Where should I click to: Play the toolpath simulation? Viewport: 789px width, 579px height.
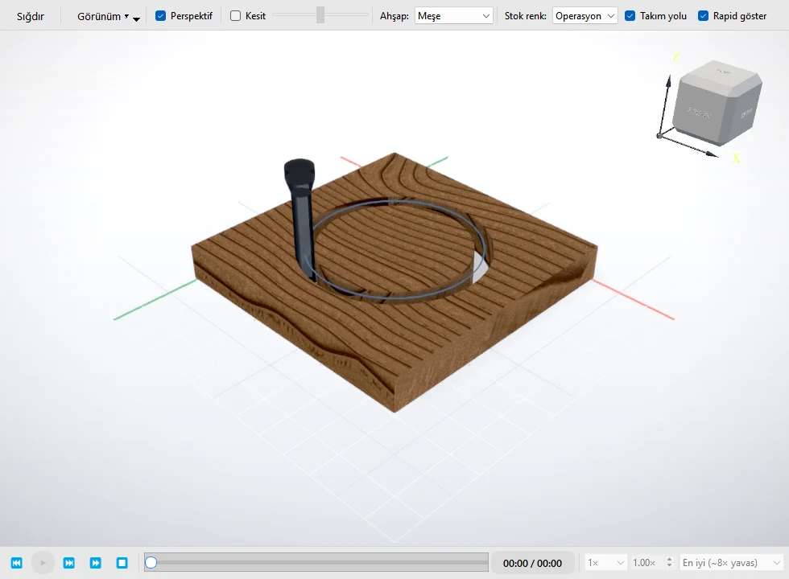[x=43, y=563]
